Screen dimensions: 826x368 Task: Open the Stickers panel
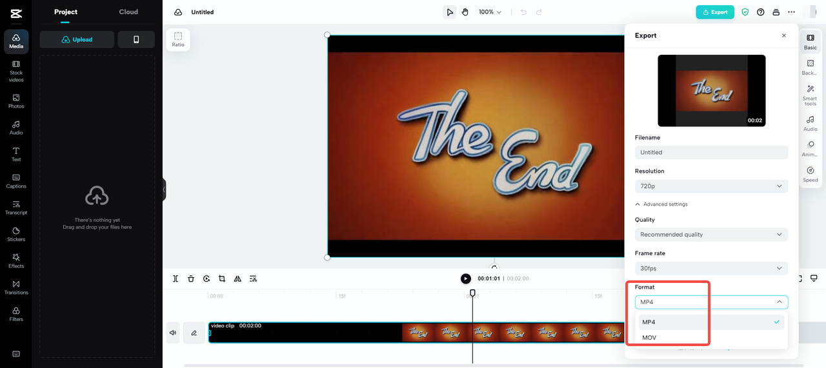16,234
